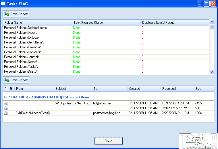Click the Folder Name column header
The width and height of the screenshot is (218, 149).
[x=37, y=23]
